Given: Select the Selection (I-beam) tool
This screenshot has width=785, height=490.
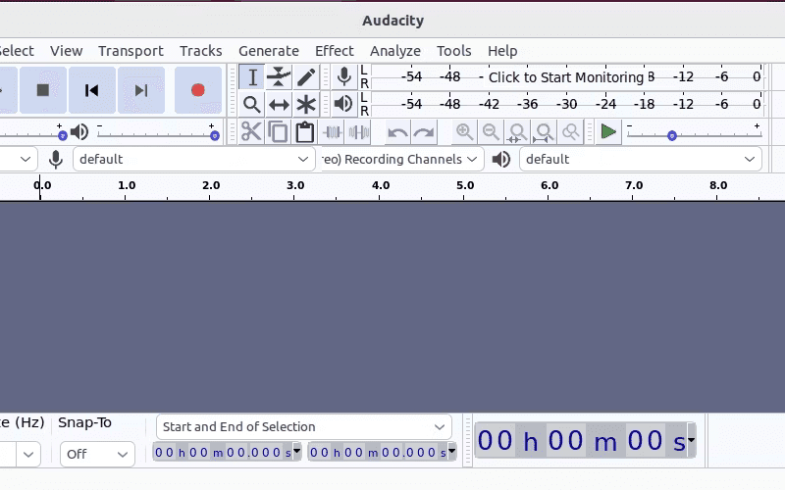Looking at the screenshot, I should coord(252,77).
